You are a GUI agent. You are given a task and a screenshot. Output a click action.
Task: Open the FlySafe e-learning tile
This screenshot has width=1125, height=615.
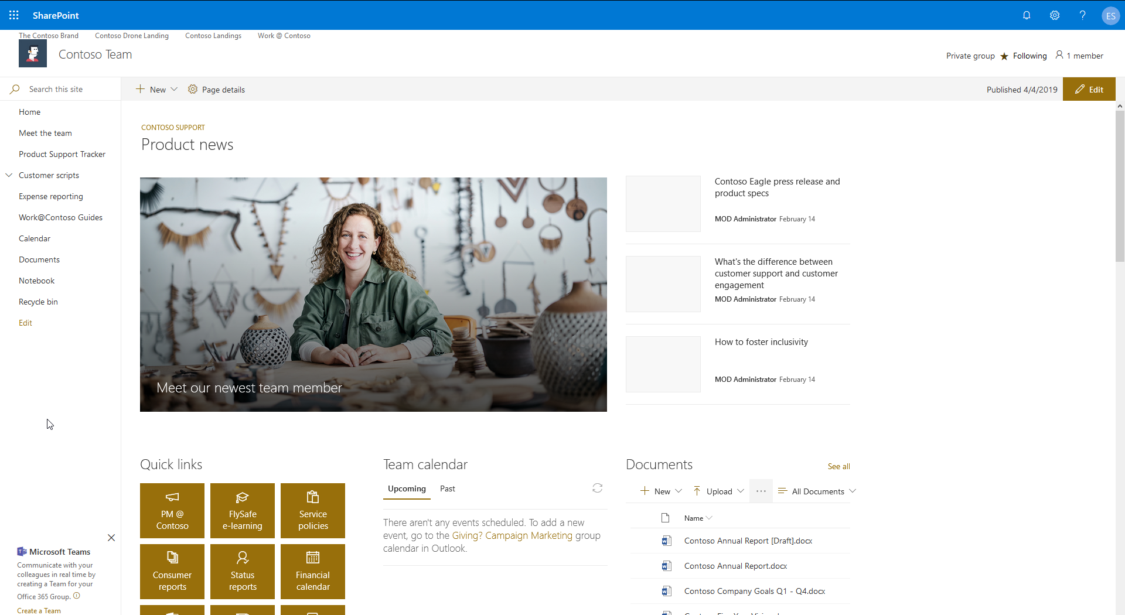(x=243, y=511)
